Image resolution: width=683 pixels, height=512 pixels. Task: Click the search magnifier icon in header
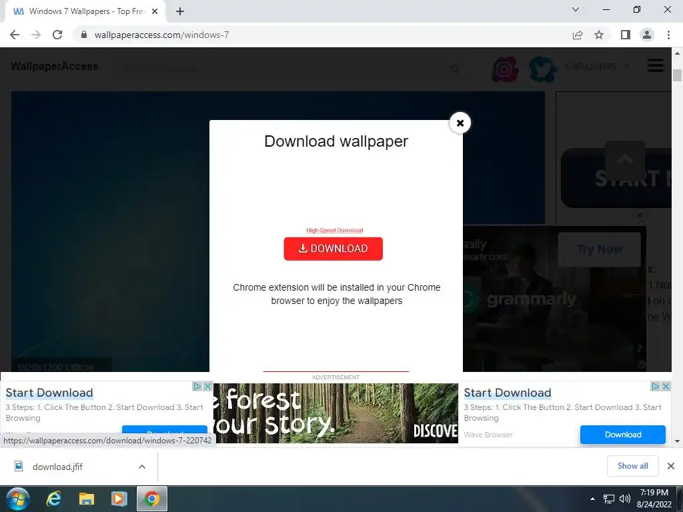455,69
